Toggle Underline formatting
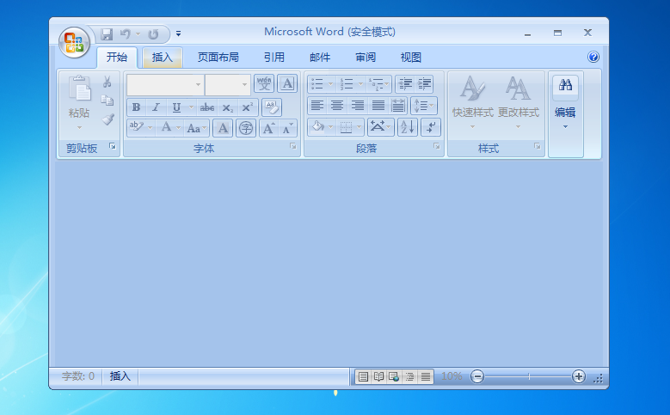Screen dimensions: 670x415 [176, 107]
